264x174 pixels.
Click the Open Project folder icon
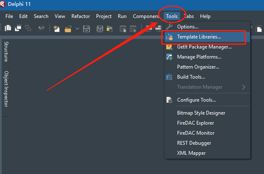point(110,29)
